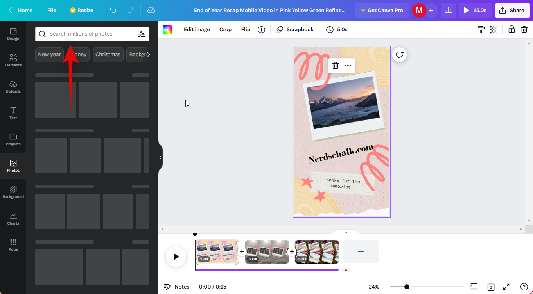Add a comment on the page

click(399, 55)
